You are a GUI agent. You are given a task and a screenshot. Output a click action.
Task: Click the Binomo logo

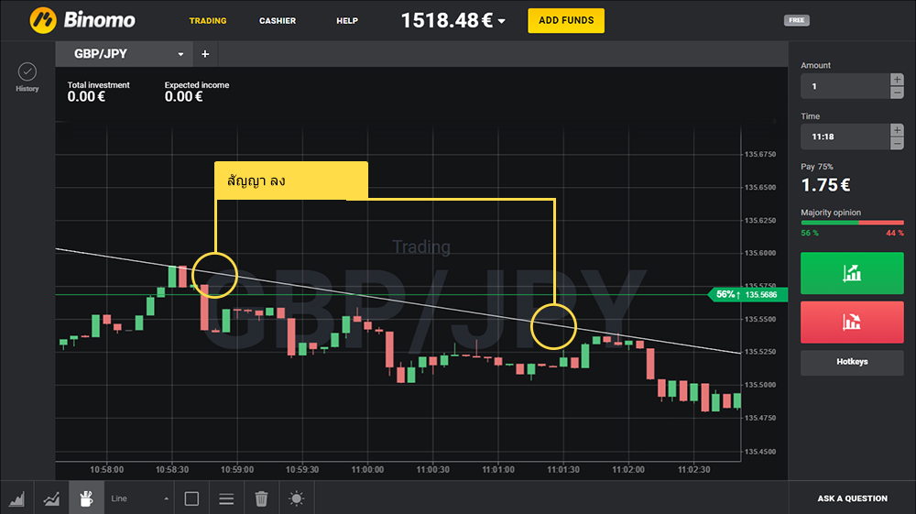point(82,19)
